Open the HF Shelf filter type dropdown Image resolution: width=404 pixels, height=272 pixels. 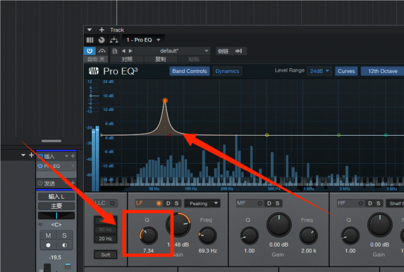click(x=395, y=203)
